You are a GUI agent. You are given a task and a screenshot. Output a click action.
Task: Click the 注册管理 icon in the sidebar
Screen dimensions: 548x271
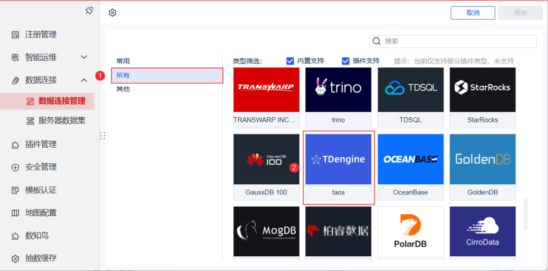[x=15, y=35]
